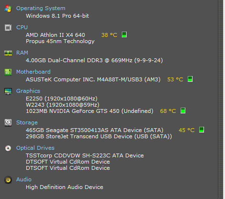Click the Storage hard drive icon
This screenshot has width=225, height=199.
point(8,122)
